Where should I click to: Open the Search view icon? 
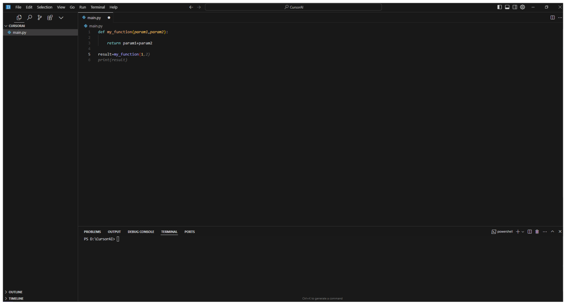[29, 17]
